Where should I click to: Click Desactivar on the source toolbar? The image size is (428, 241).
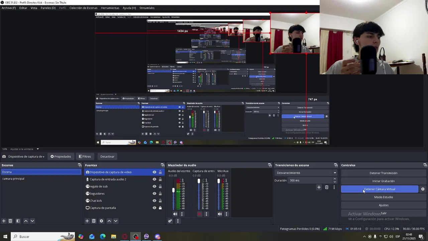[107, 156]
